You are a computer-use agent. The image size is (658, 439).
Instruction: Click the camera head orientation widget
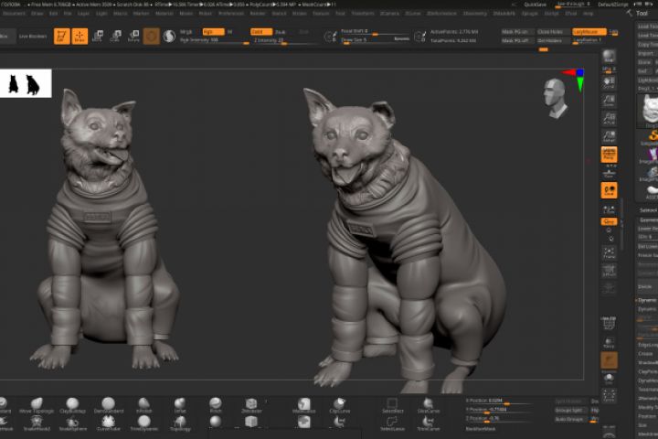tap(555, 98)
